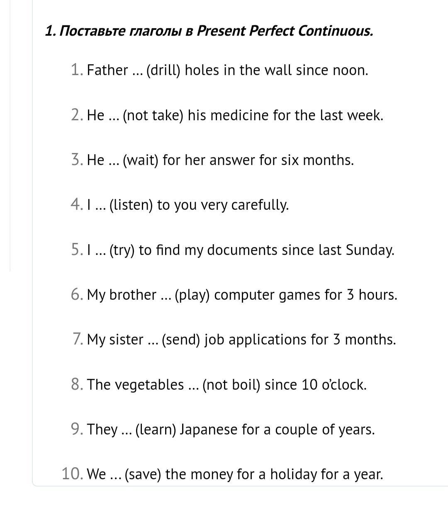Click the word (learn) in sentence nine

coord(156,430)
